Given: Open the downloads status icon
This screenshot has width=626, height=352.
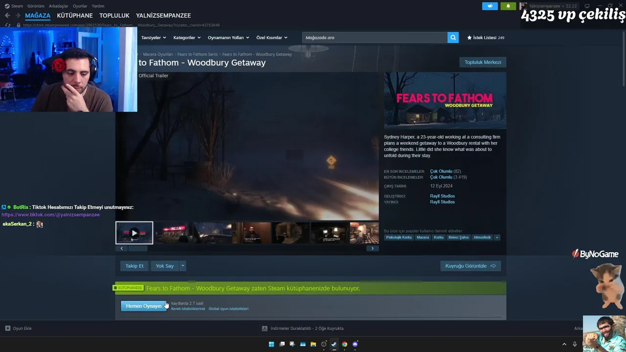Looking at the screenshot, I should (x=265, y=329).
